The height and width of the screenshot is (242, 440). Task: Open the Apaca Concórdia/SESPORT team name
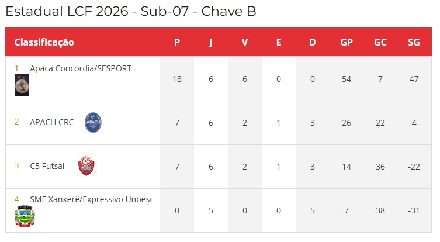[x=81, y=68]
